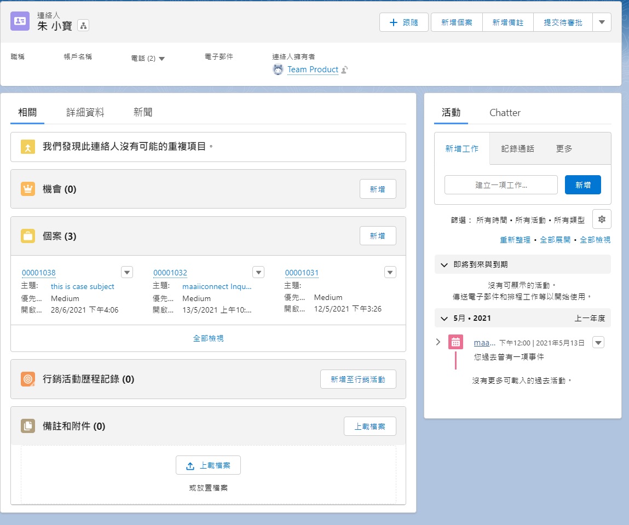This screenshot has height=525, width=629.
Task: Open the action menu for case 00001038
Action: tap(126, 272)
